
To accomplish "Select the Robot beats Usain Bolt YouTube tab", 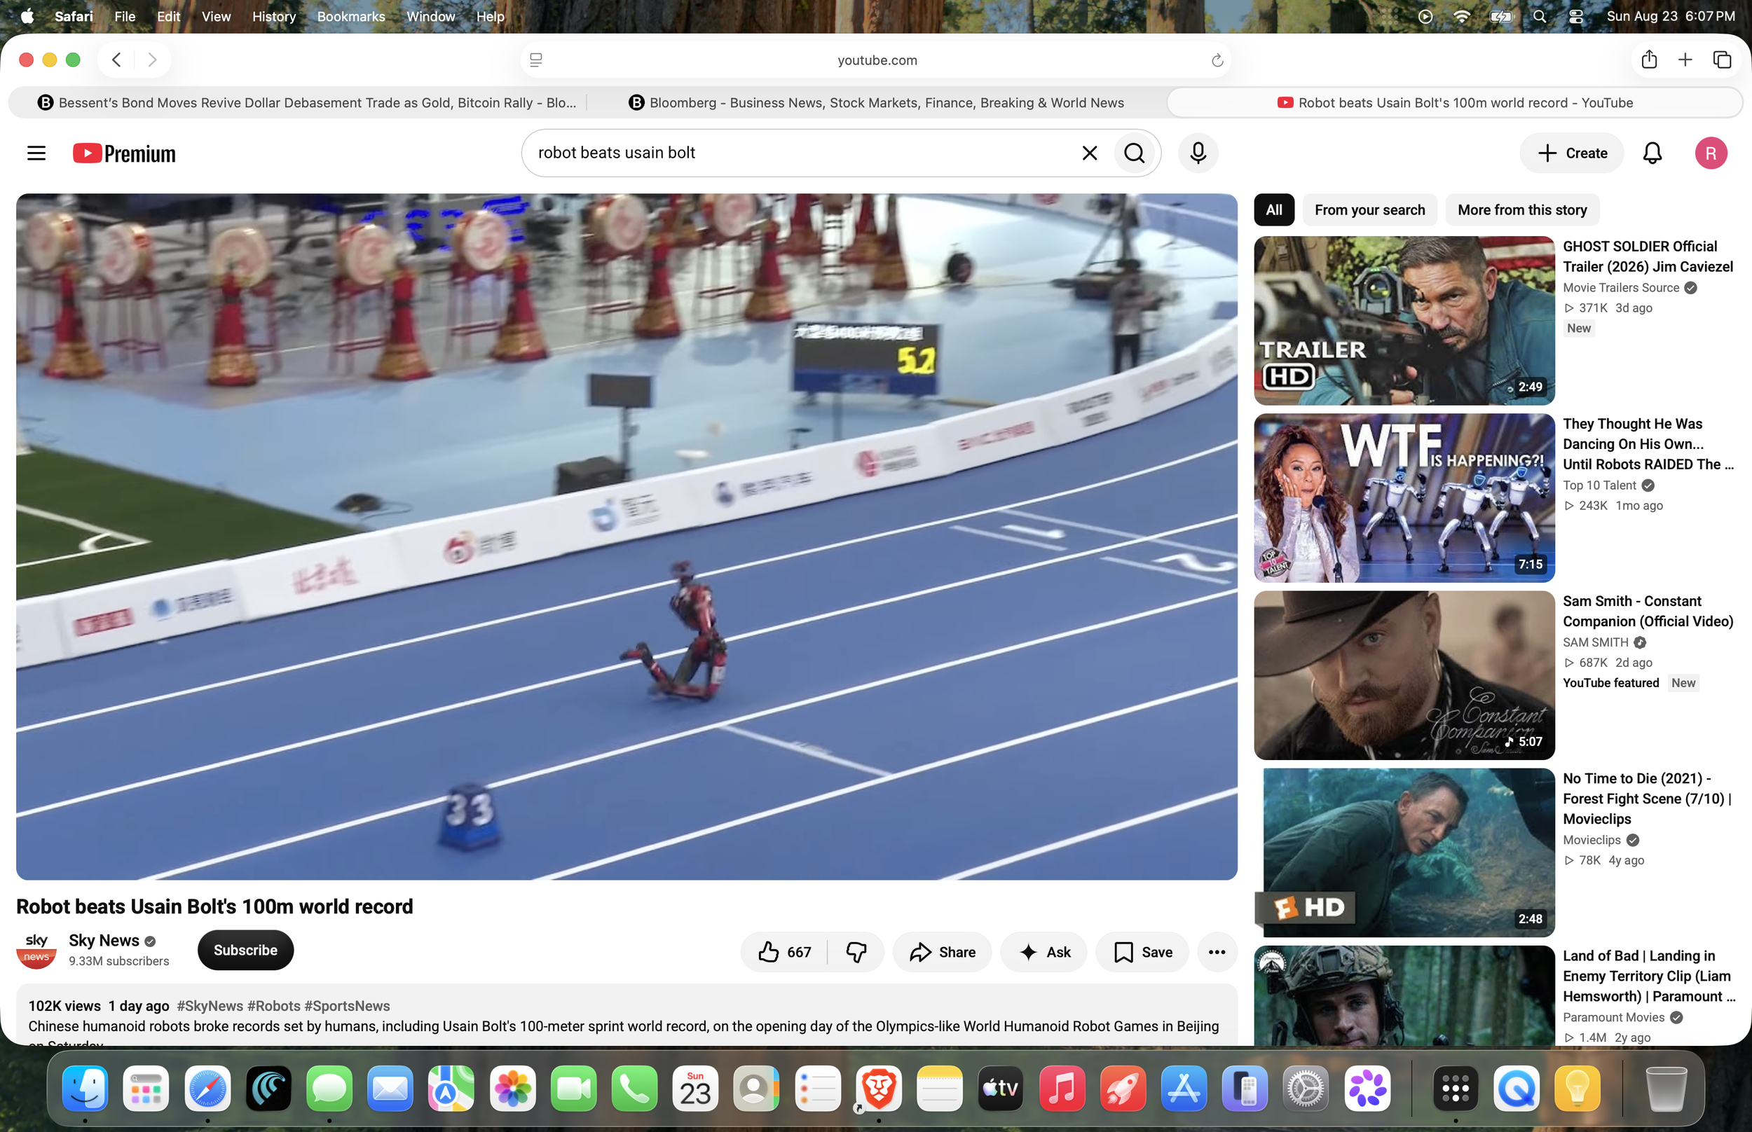I will click(1454, 103).
